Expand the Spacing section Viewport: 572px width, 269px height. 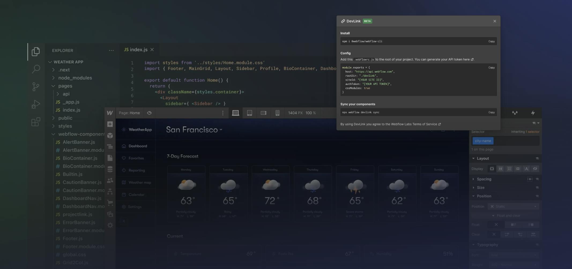pyautogui.click(x=484, y=179)
